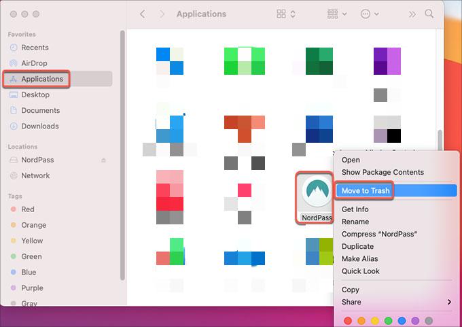The width and height of the screenshot is (462, 327).
Task: Choose Compress "NordPass" option
Action: 379,234
